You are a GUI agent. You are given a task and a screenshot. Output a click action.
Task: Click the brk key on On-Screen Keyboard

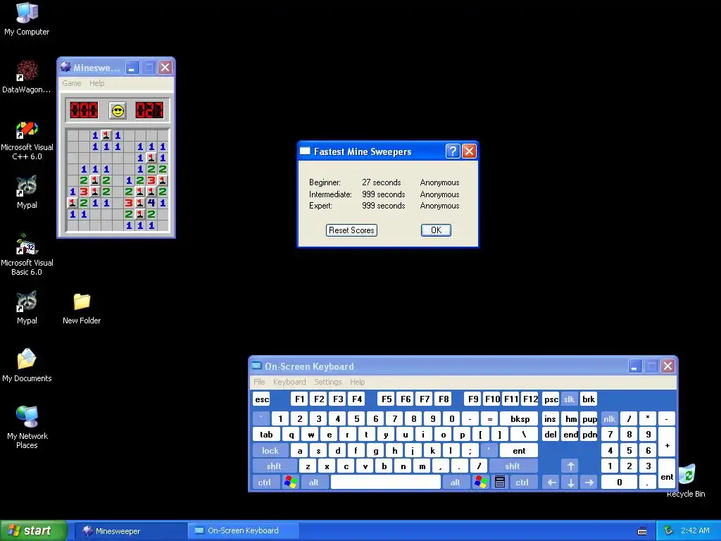pyautogui.click(x=589, y=399)
